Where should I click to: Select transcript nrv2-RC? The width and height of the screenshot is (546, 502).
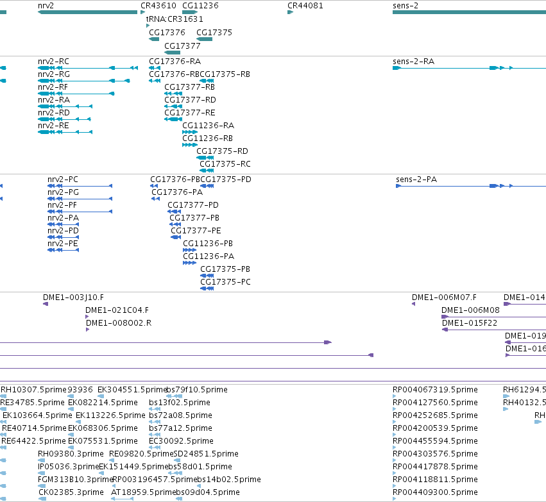coord(53,62)
